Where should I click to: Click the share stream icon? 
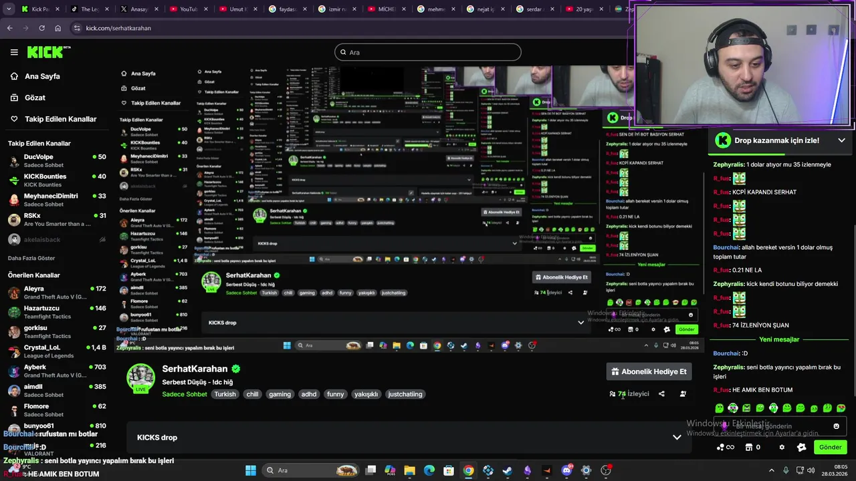(661, 394)
